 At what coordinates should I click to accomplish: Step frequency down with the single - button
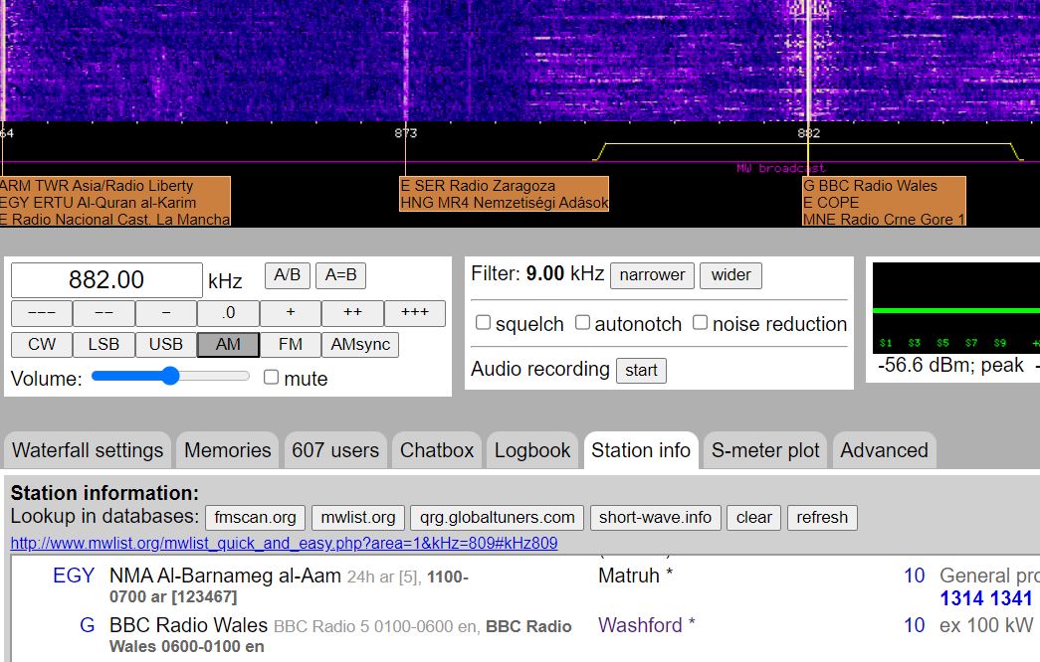(x=166, y=313)
